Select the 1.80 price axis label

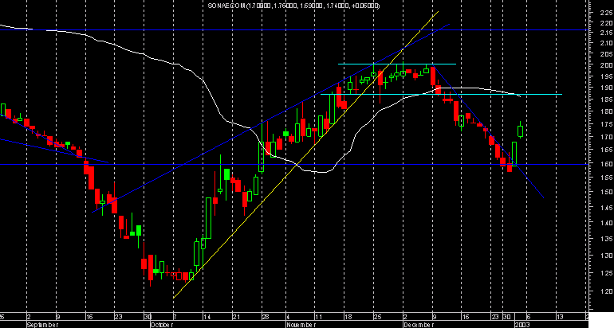606,112
